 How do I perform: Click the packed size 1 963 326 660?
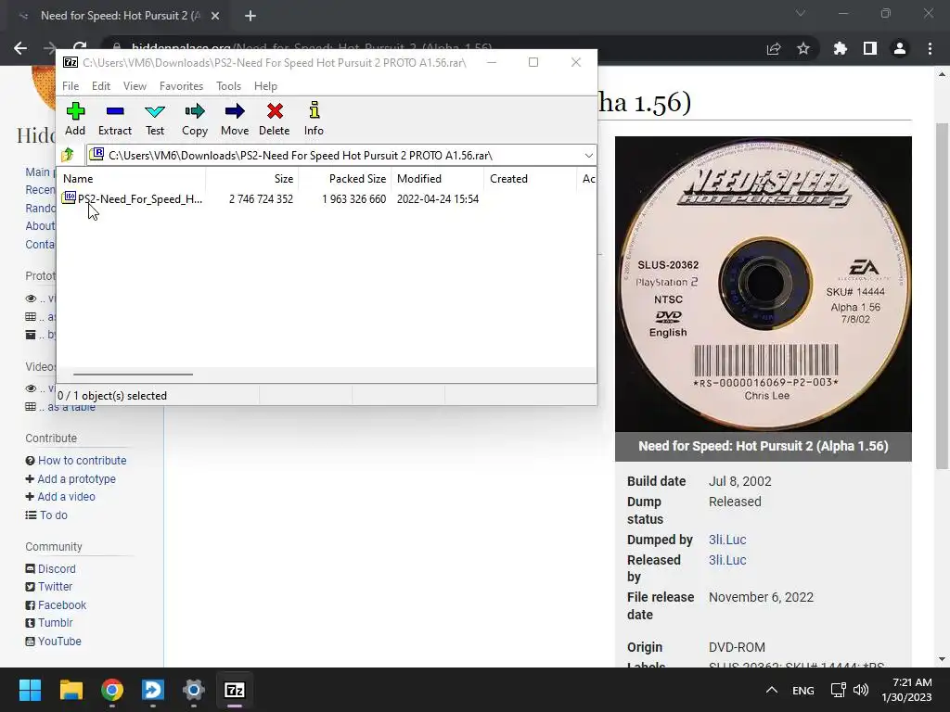(x=353, y=199)
